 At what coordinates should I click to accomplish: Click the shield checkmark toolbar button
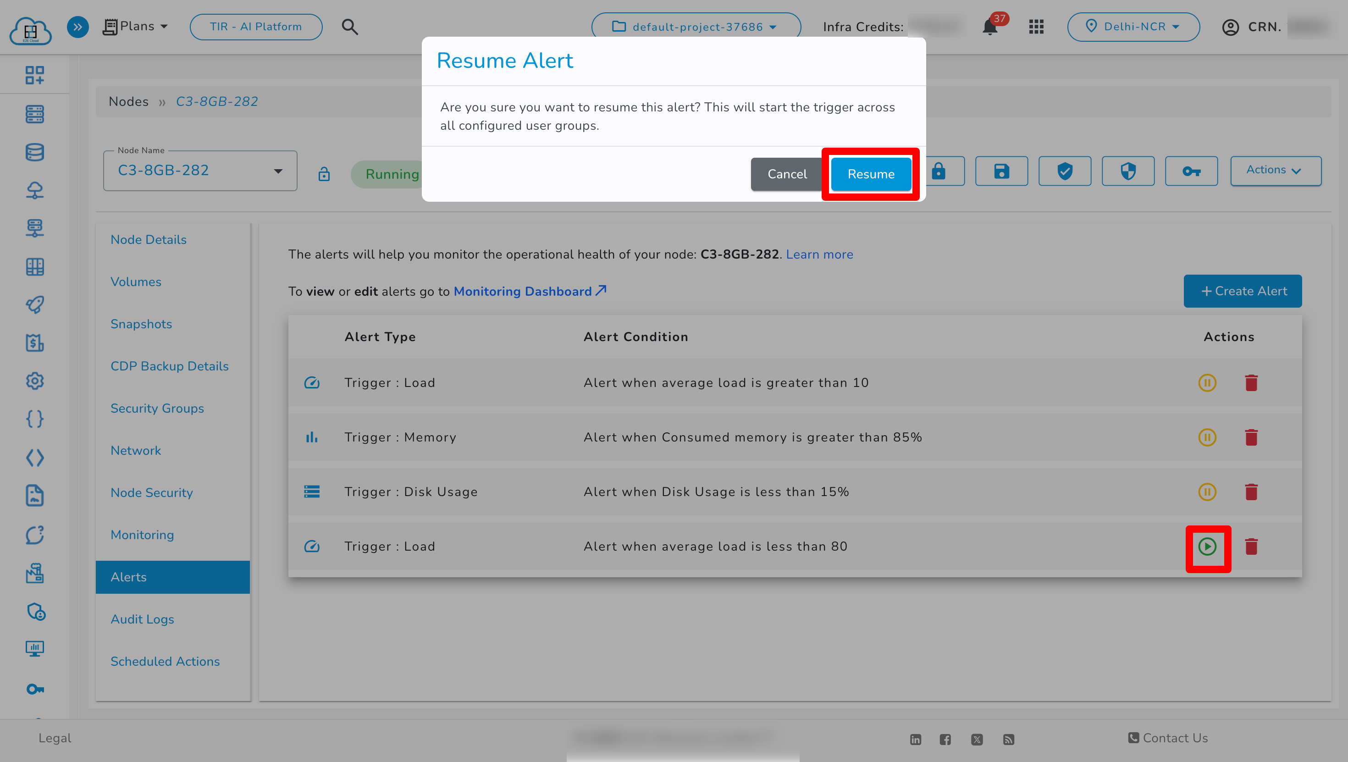1065,171
